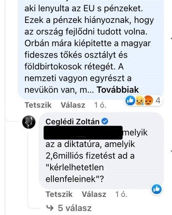Open the options dots beside Ceglédi's reply
The image size is (172, 215).
[171, 151]
